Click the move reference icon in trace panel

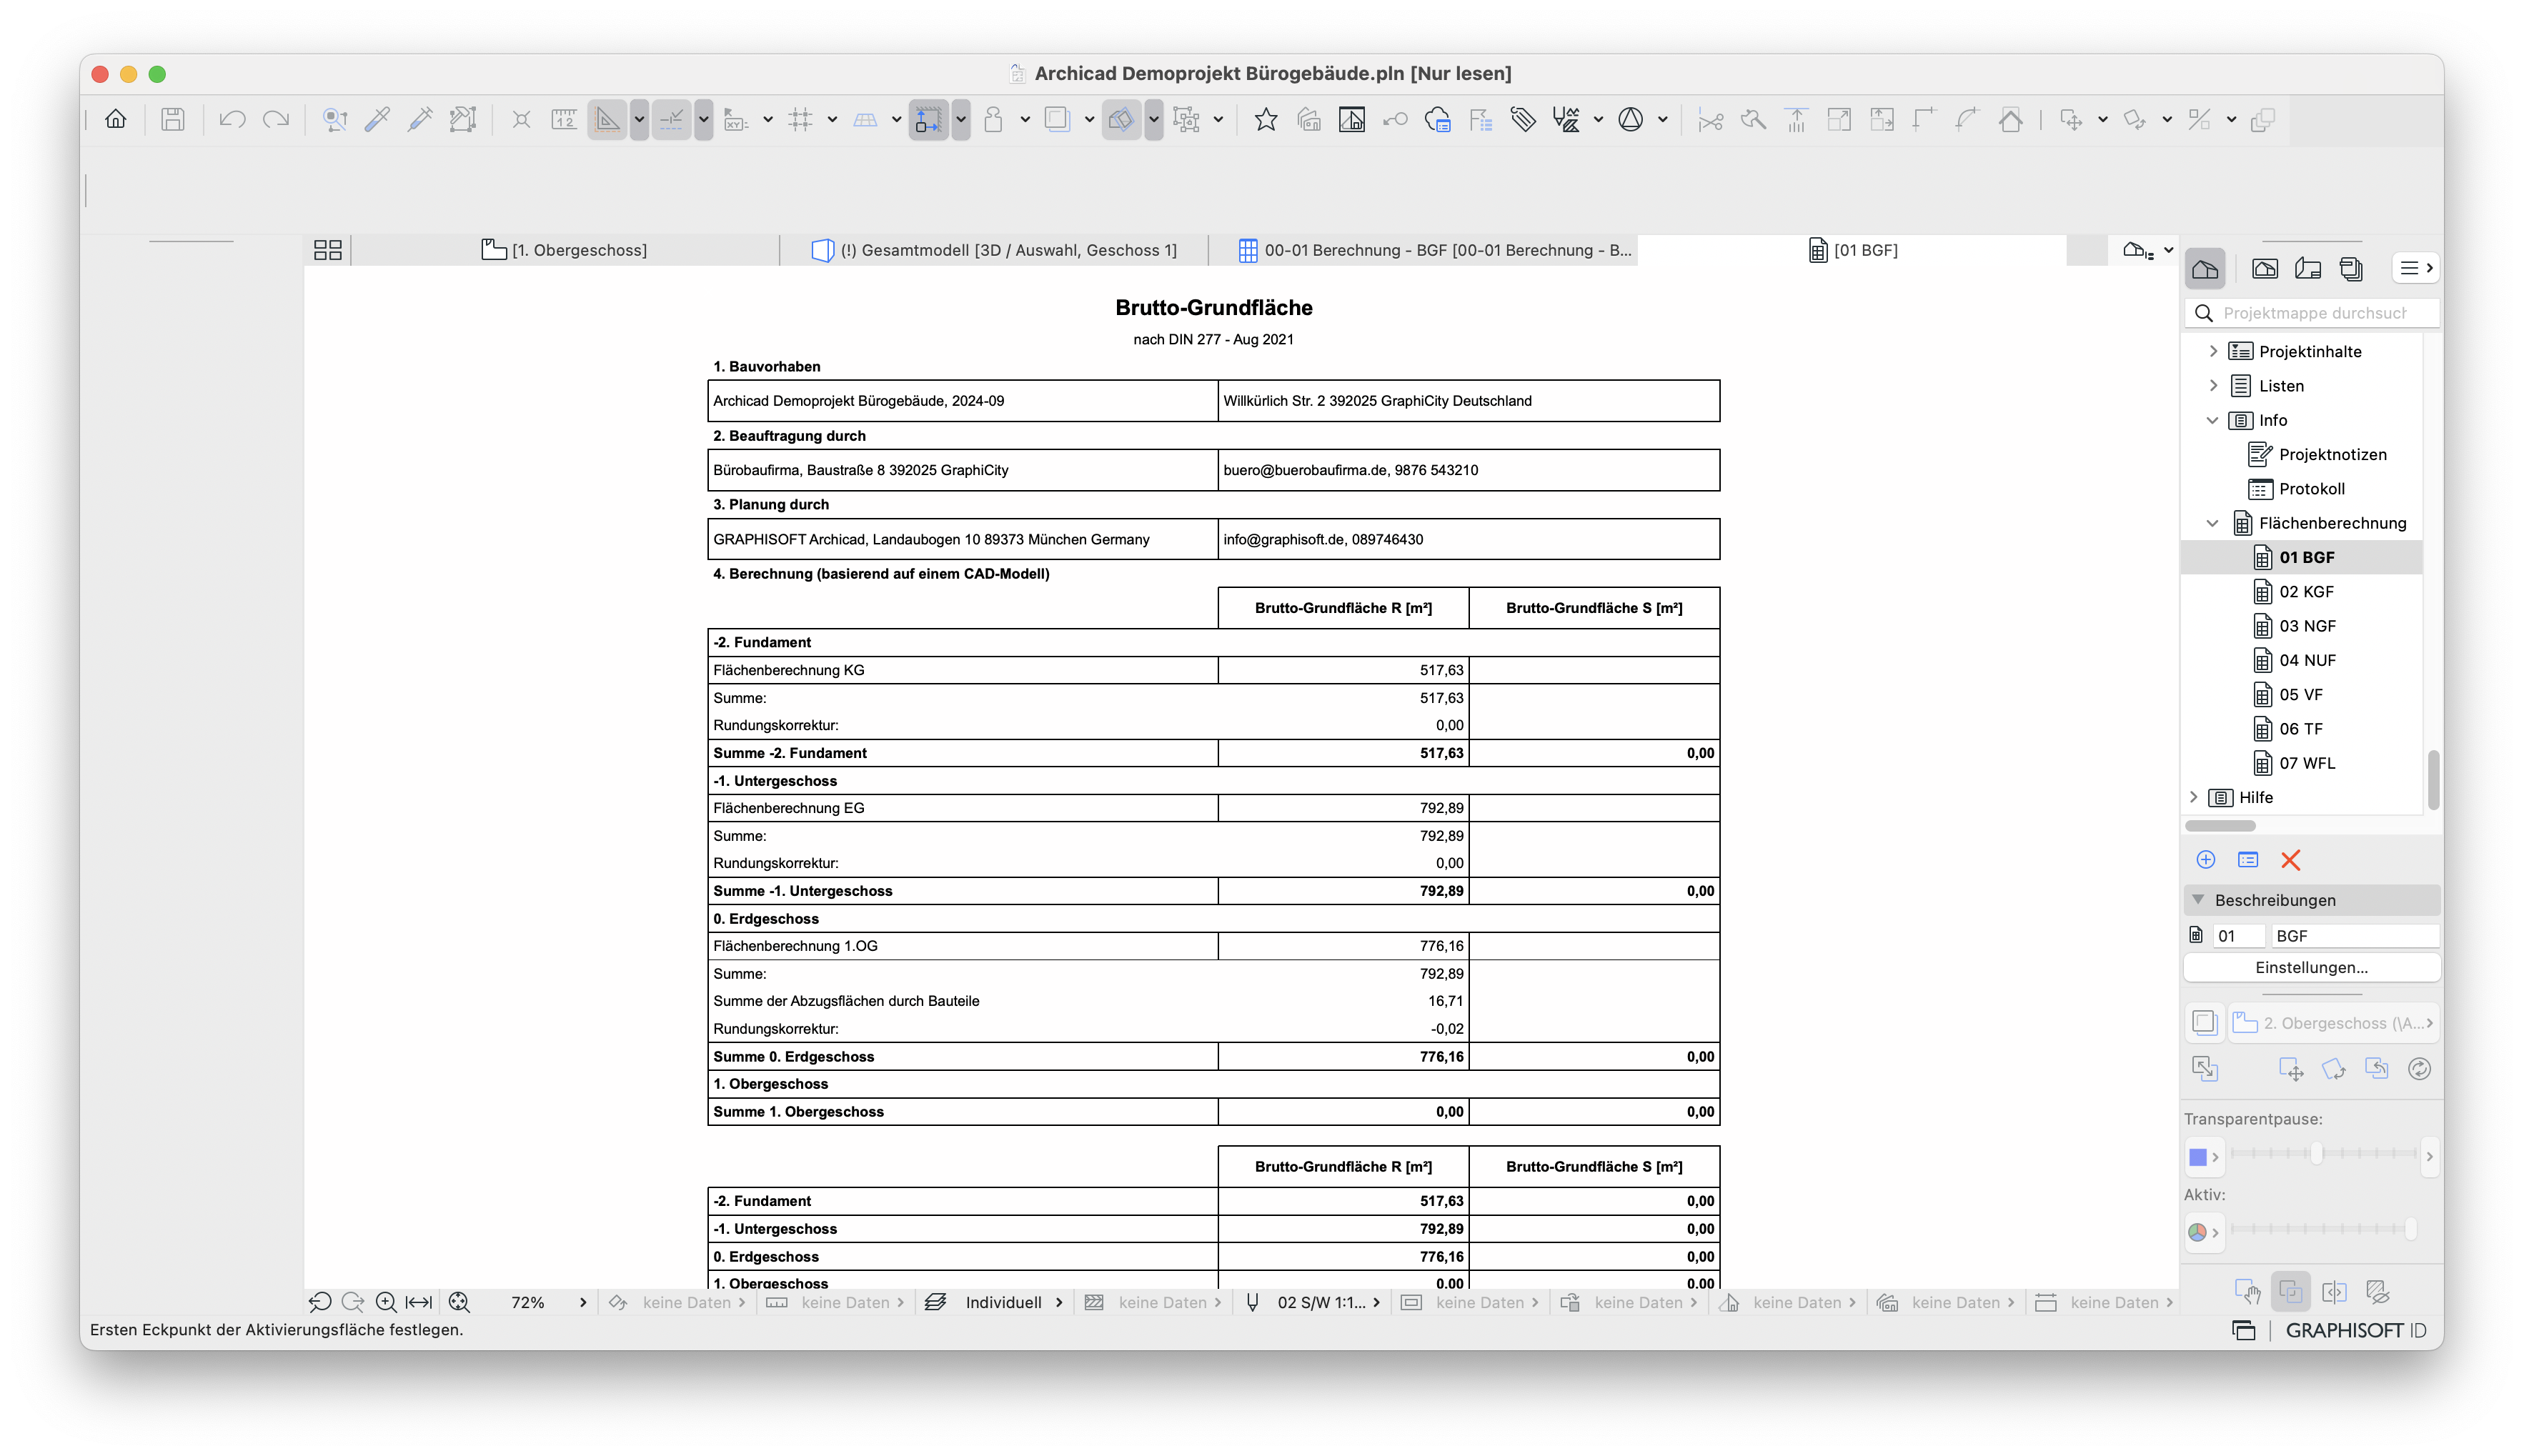(2291, 1069)
